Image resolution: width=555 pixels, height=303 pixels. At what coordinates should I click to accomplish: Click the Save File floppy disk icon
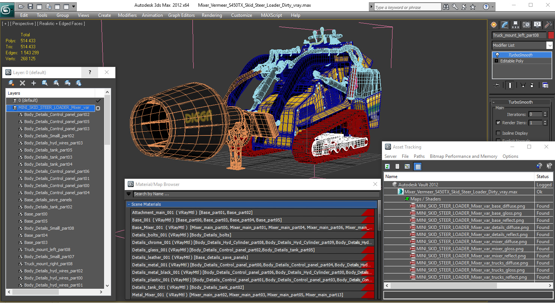pos(30,6)
